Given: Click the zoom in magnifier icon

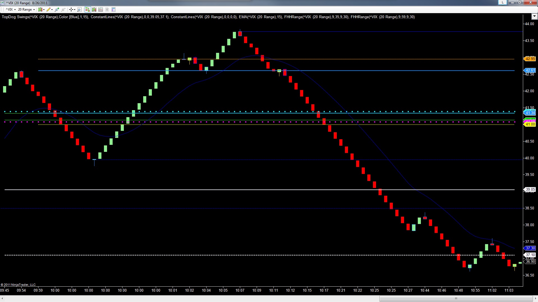Looking at the screenshot, I should (x=57, y=10).
